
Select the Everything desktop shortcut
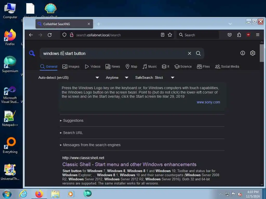(x=10, y=145)
